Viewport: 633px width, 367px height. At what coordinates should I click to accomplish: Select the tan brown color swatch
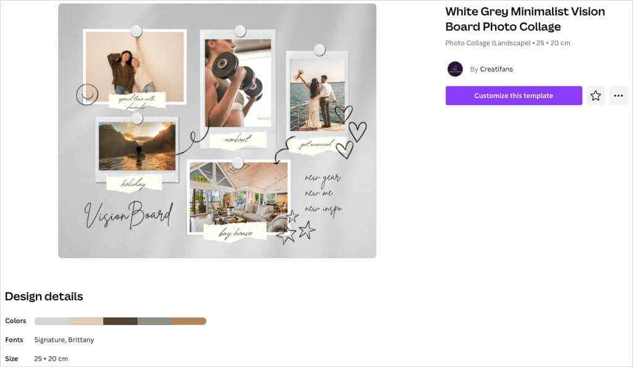coord(189,321)
